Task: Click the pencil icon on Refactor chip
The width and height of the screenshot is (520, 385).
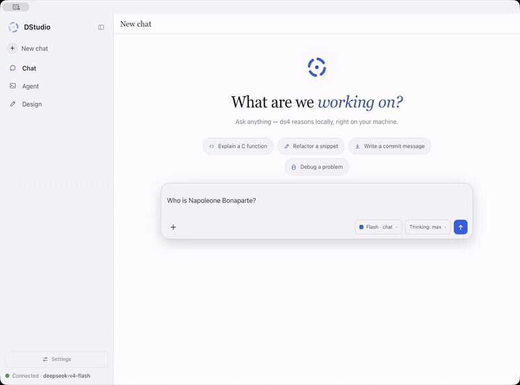Action: click(287, 146)
